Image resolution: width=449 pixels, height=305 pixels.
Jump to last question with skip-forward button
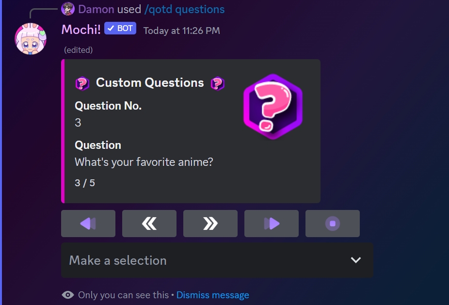272,224
